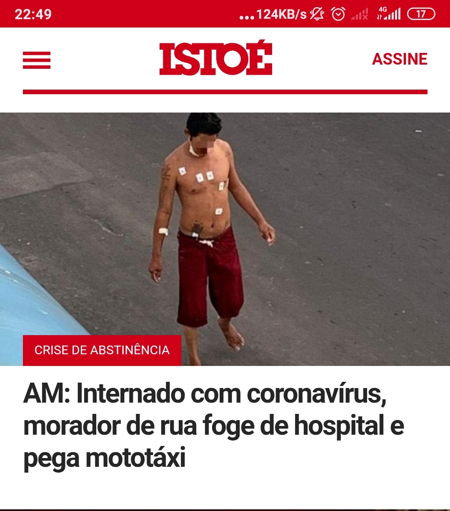Tap the 124KB/s network speed indicator
Viewport: 450px width, 511px height.
(x=281, y=15)
